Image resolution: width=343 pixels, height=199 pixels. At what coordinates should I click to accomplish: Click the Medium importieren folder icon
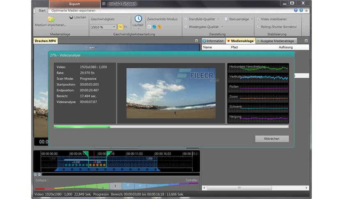coord(51,19)
